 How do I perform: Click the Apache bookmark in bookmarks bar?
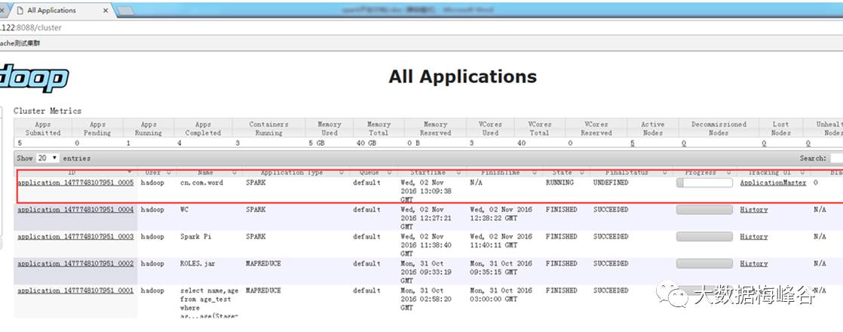pyautogui.click(x=20, y=44)
